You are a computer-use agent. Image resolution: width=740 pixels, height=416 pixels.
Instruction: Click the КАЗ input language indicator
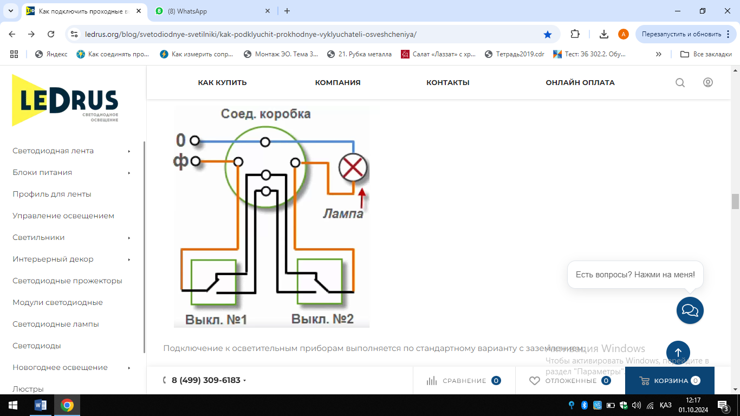point(666,405)
